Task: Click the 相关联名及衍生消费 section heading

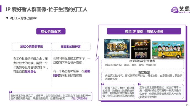Action: [142, 61]
